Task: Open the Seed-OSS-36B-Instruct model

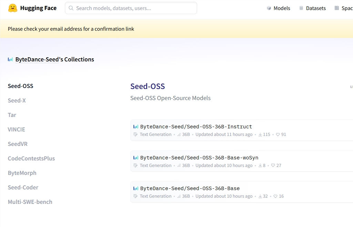Action: tap(196, 127)
